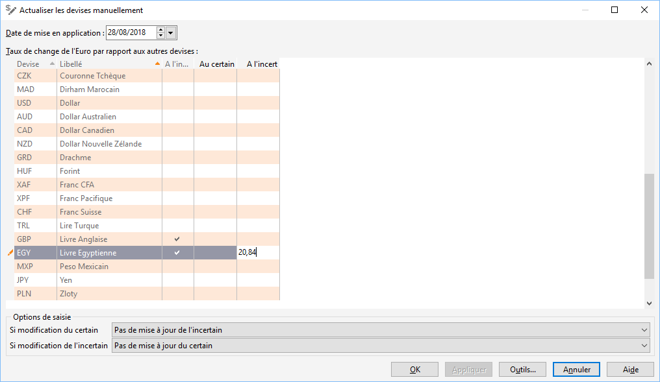Click the dialog title bar currency icon
Viewport: 660px width, 382px height.
(11, 10)
